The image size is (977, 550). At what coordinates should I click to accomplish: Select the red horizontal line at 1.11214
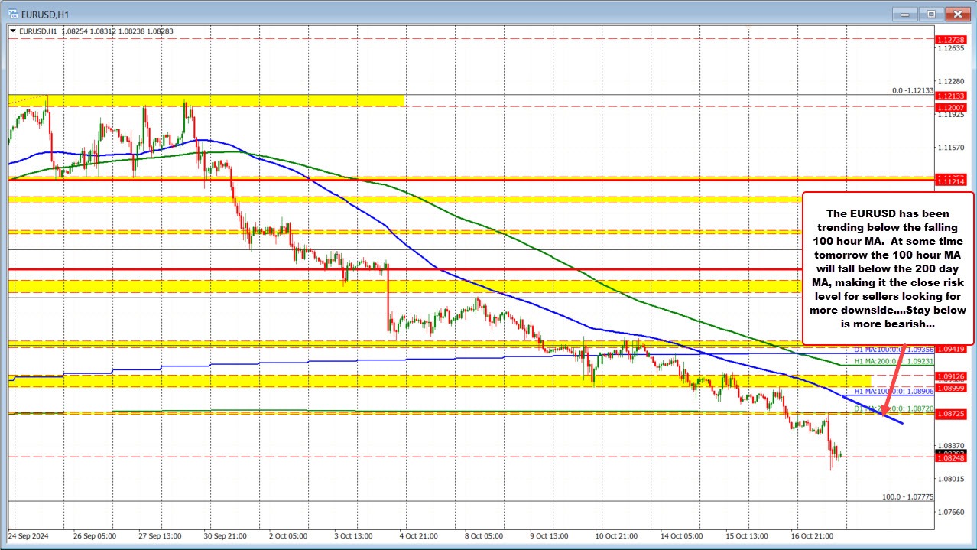tap(459, 178)
